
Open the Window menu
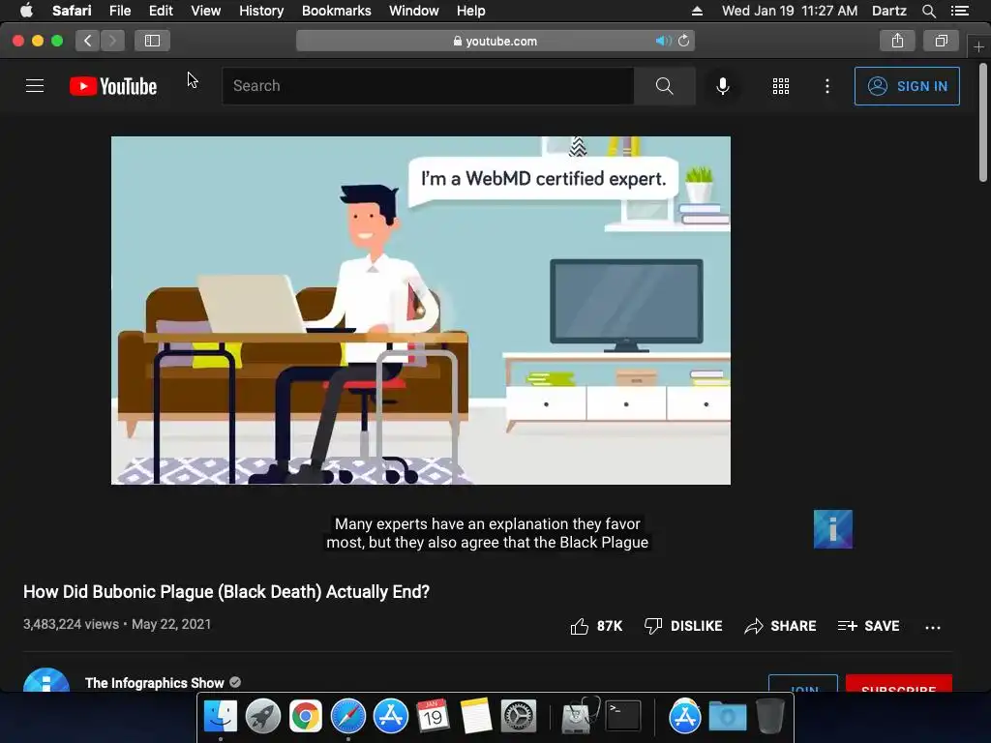click(x=414, y=11)
